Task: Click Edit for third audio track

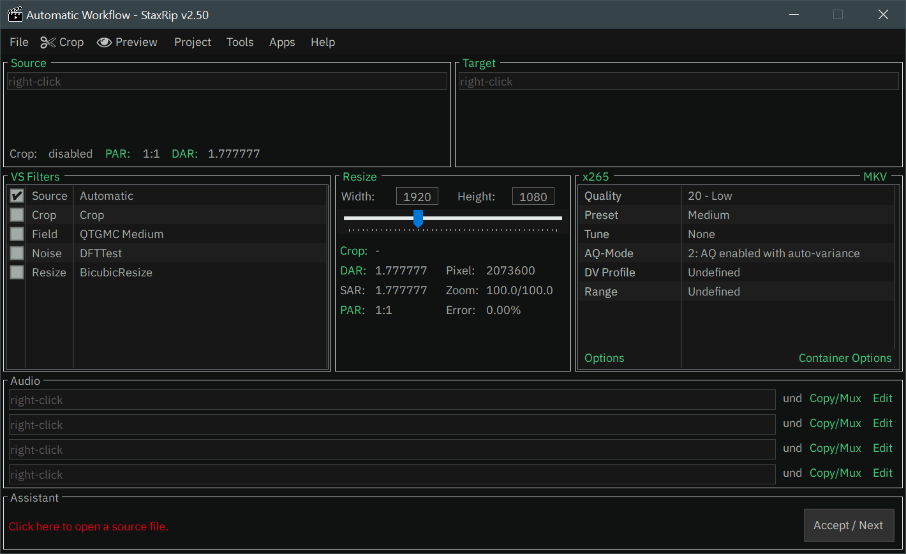Action: point(883,448)
